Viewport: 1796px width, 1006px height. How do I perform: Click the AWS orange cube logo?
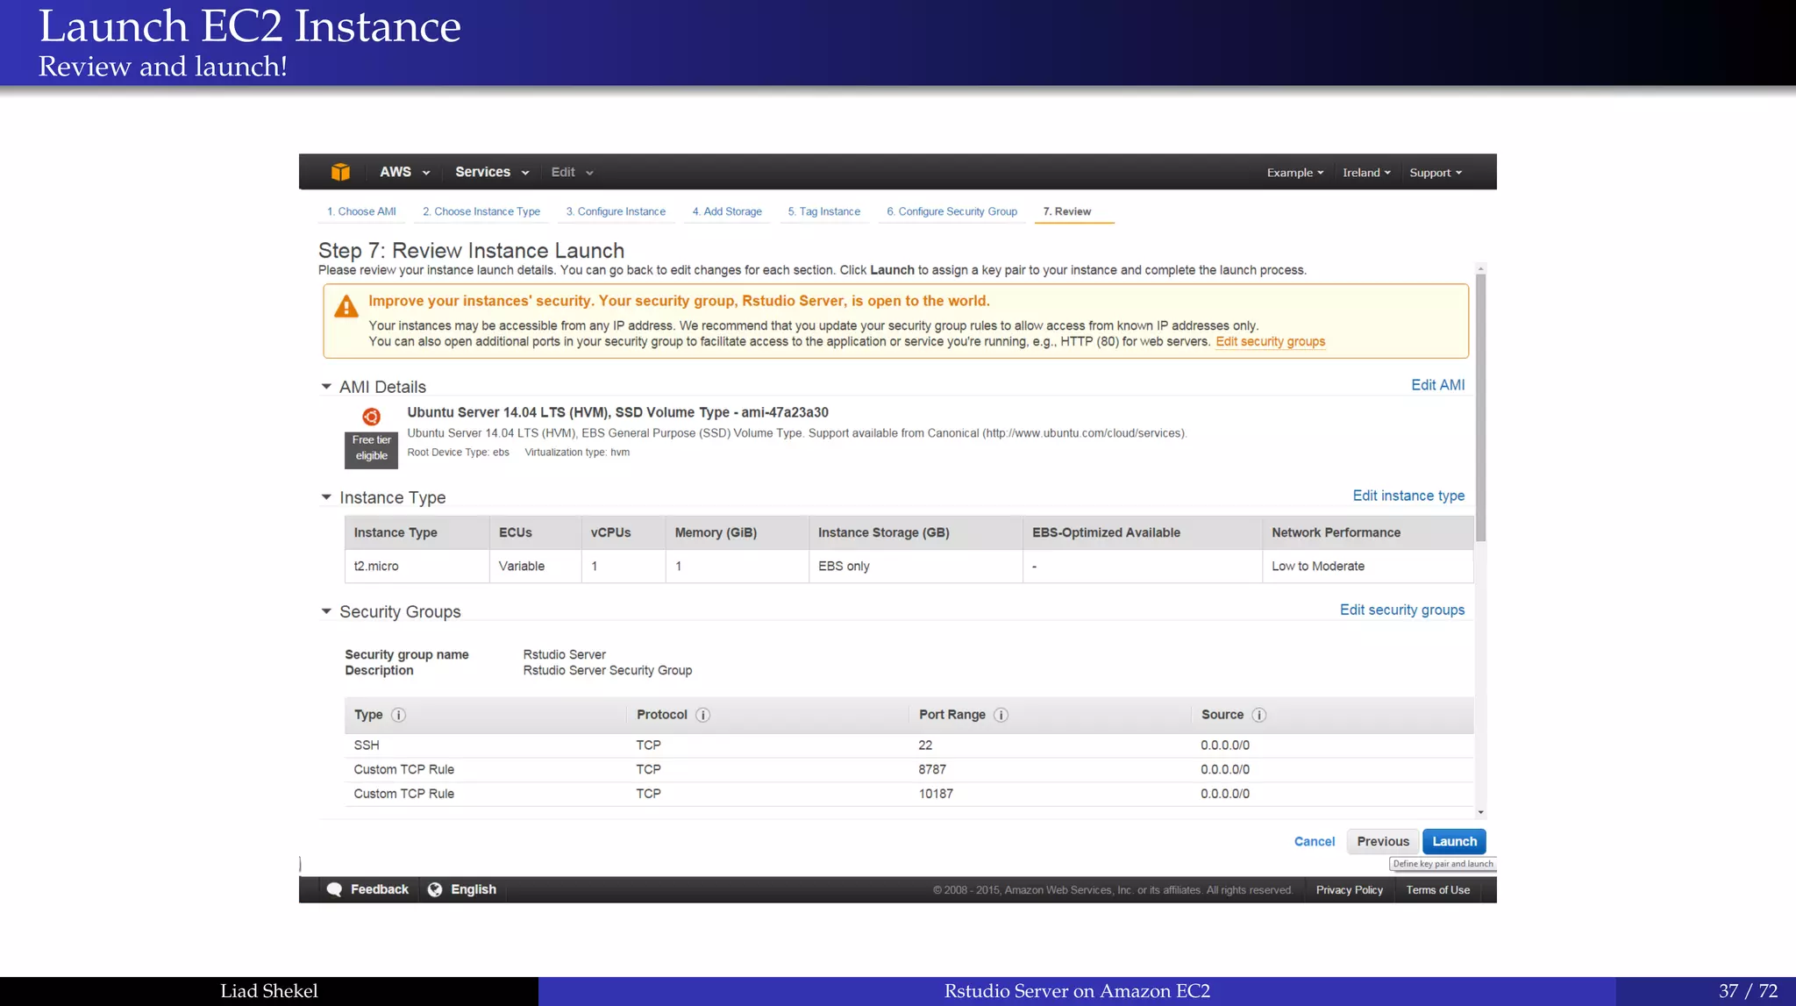(x=341, y=172)
